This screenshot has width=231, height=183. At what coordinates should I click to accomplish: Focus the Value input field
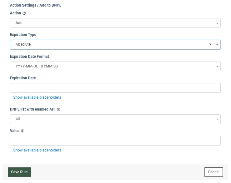115,141
